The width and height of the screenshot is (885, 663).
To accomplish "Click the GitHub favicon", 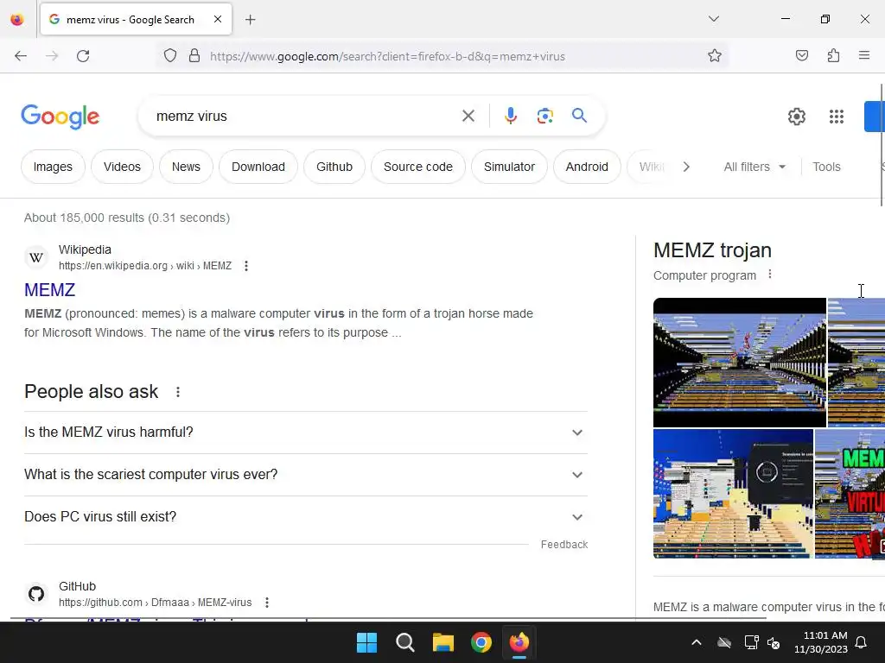I will pos(36,594).
